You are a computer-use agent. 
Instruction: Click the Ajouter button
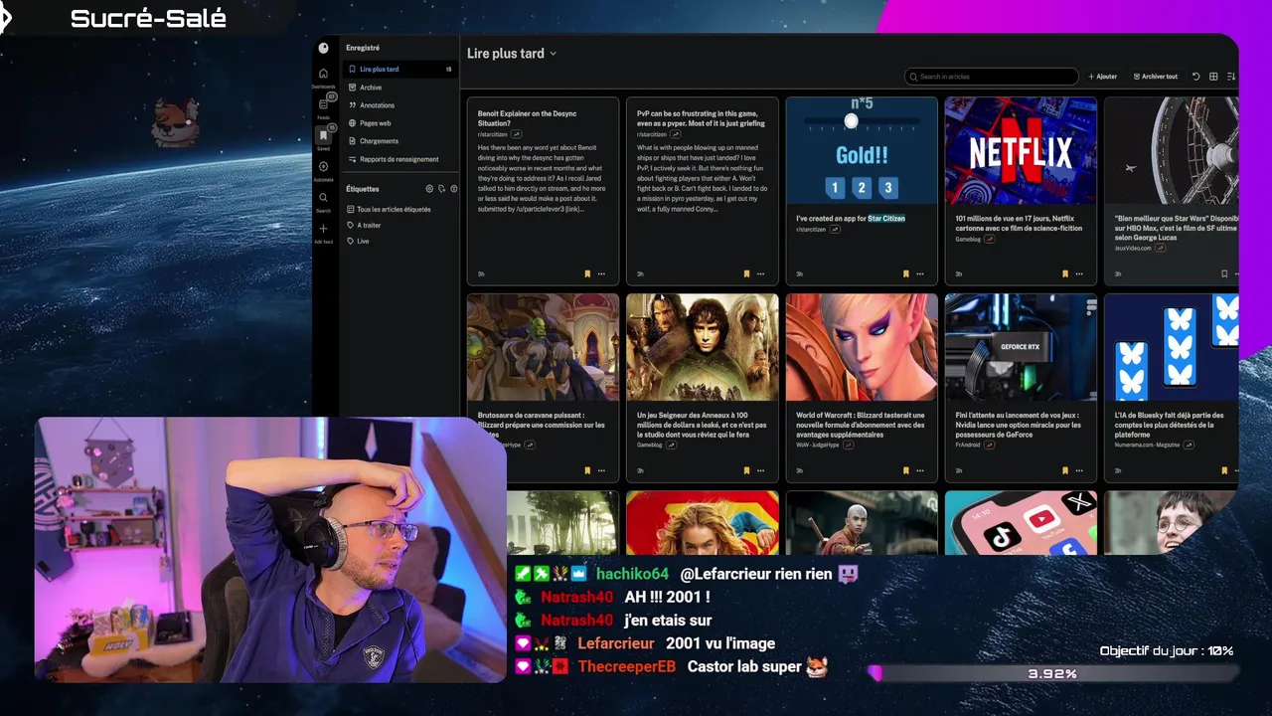(1103, 77)
